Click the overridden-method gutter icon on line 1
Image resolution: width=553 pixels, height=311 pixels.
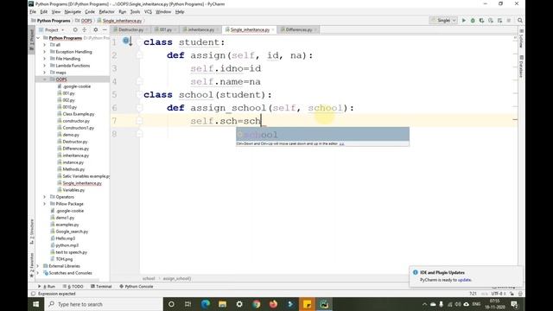127,41
